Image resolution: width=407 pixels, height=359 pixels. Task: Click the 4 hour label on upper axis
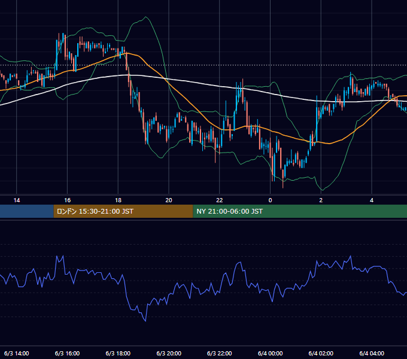point(372,200)
